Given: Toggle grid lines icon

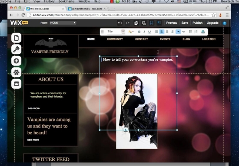Looking at the screenshot, I should point(159,23).
